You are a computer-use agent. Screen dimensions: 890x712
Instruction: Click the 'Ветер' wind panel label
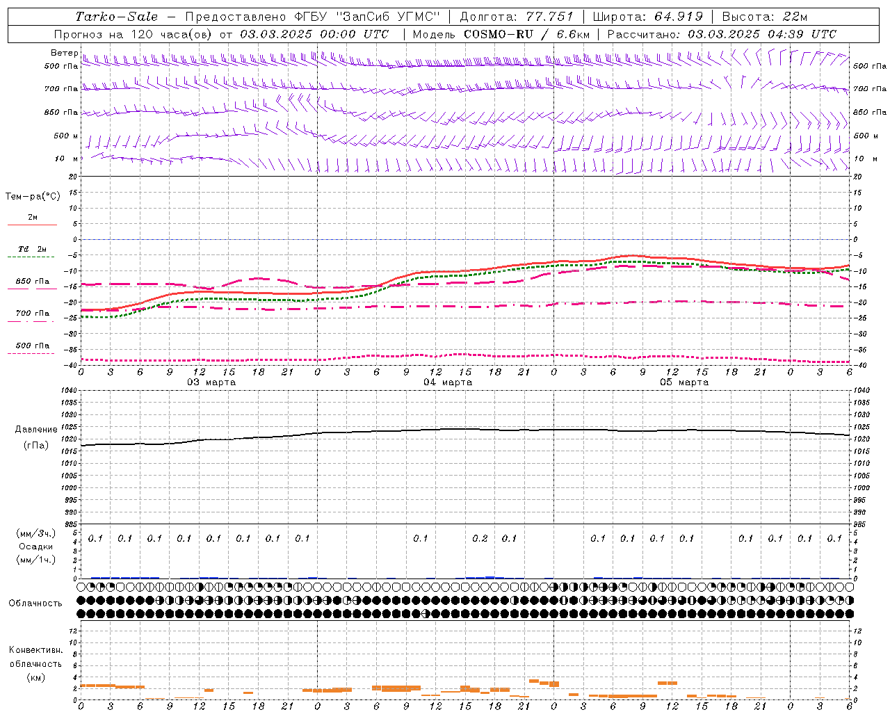click(x=64, y=53)
